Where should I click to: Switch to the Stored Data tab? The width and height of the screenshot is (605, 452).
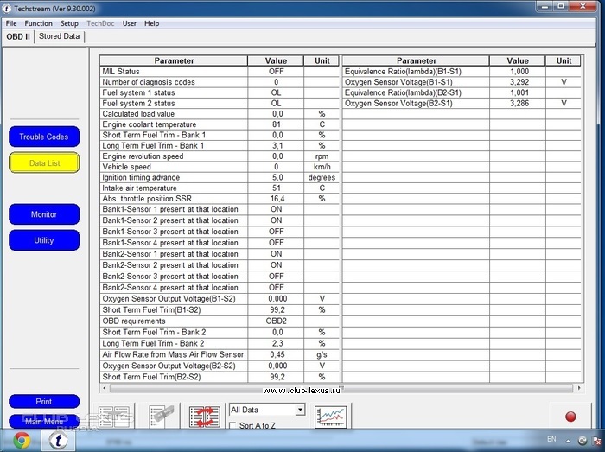[x=60, y=36]
